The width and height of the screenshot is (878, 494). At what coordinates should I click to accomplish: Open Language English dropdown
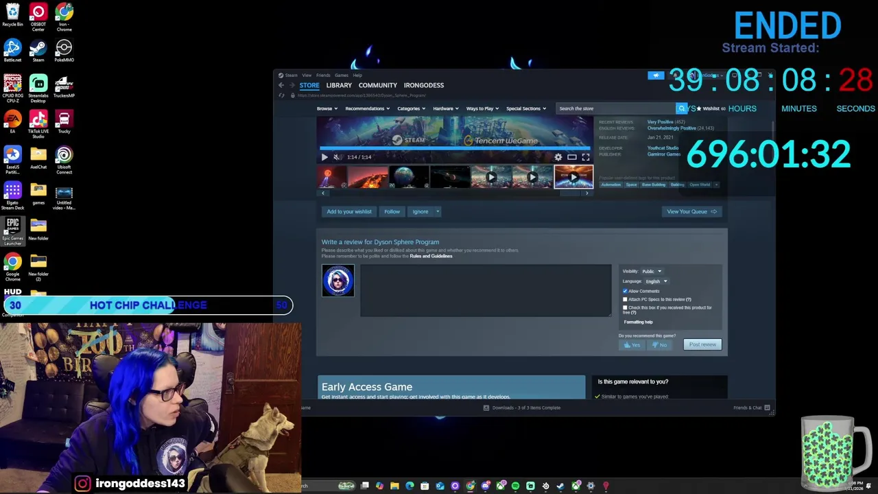pos(656,281)
